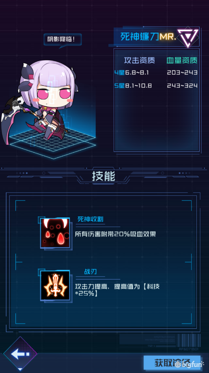Tap the 战刃 skill name label
Viewport: 209px width, 373px height.
click(90, 272)
